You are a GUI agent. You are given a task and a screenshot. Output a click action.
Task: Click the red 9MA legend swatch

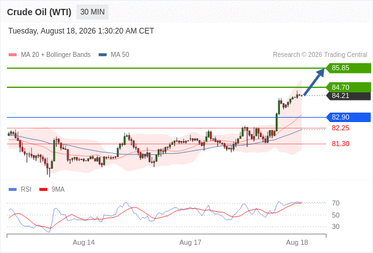(x=43, y=190)
